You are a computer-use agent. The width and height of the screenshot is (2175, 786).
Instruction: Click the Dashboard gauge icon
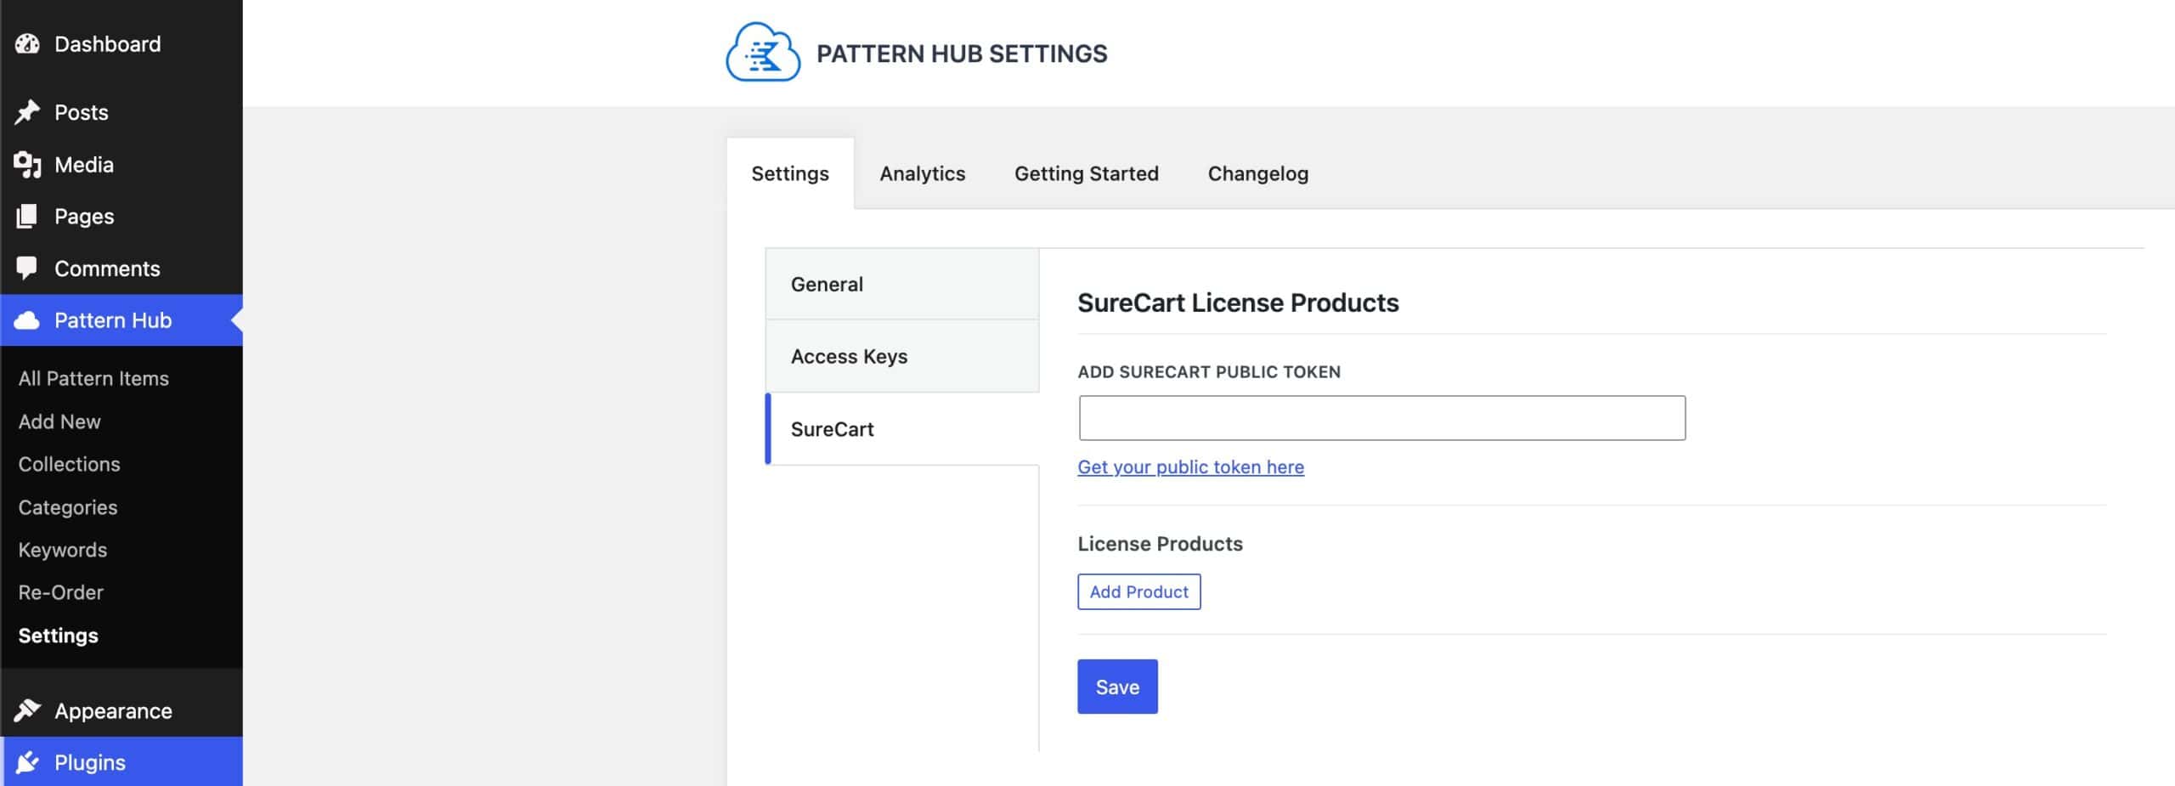point(27,44)
